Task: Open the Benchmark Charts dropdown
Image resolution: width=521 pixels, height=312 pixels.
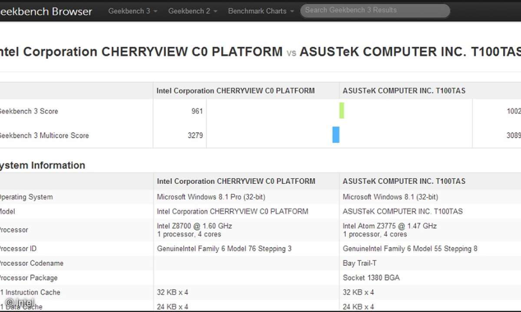Action: coord(260,11)
